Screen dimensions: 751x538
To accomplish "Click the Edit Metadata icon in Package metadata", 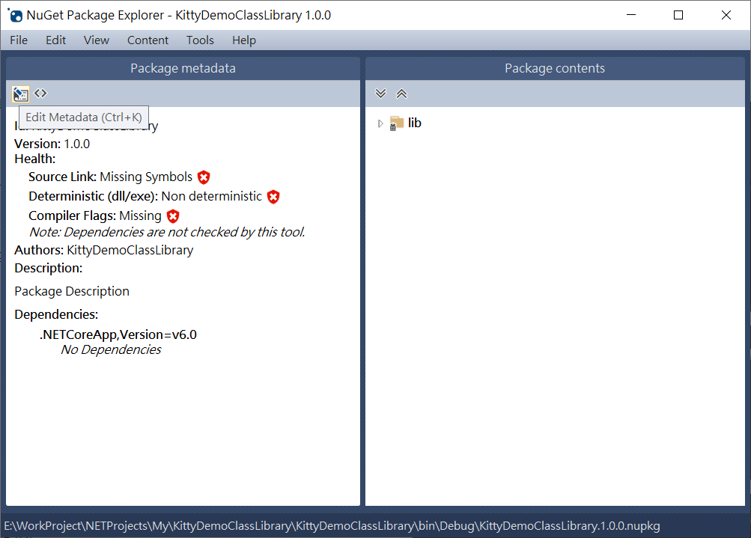I will point(21,94).
